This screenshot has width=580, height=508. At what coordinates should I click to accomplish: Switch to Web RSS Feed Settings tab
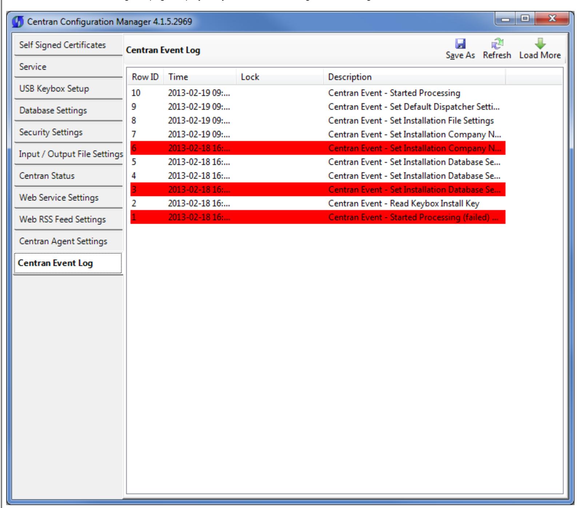coord(68,220)
